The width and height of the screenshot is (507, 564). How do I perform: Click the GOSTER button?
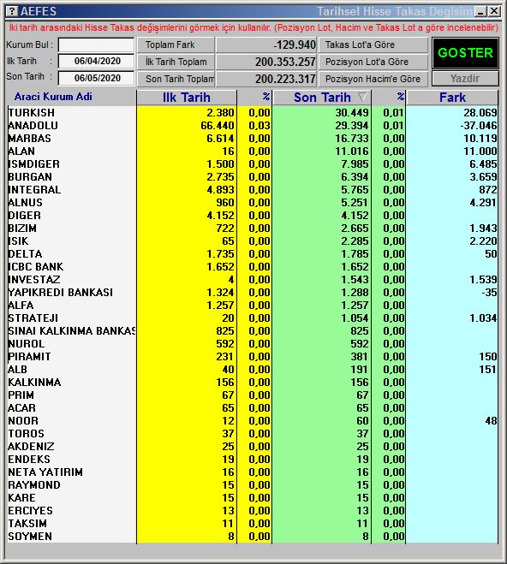pyautogui.click(x=465, y=53)
